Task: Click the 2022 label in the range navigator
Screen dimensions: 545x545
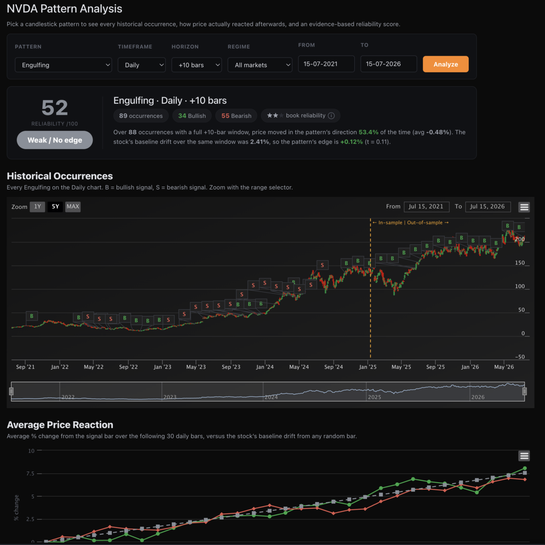Action: 68,397
